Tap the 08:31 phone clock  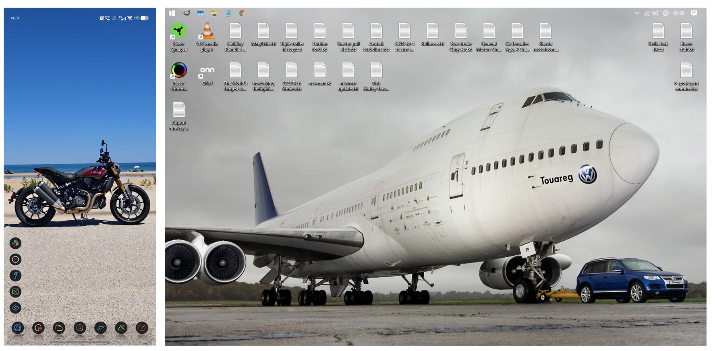pos(15,18)
